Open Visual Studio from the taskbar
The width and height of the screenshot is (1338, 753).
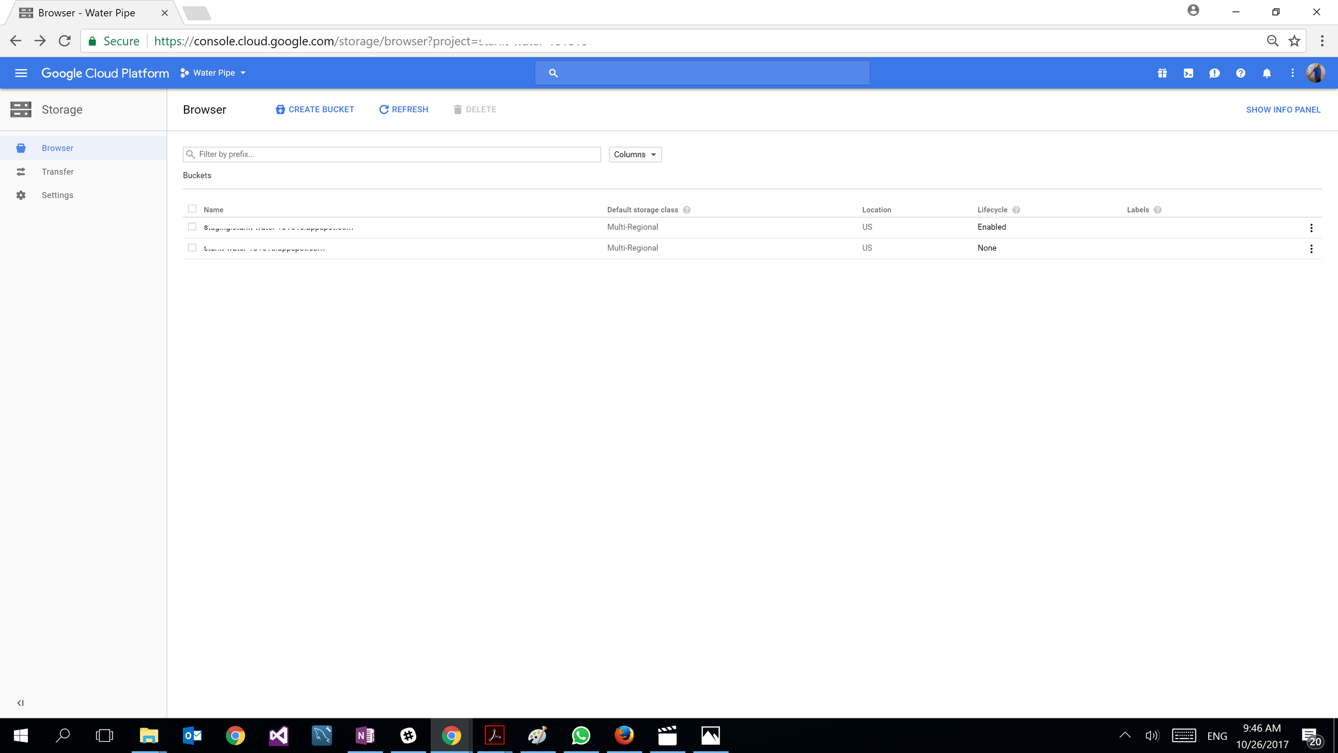[x=279, y=736]
